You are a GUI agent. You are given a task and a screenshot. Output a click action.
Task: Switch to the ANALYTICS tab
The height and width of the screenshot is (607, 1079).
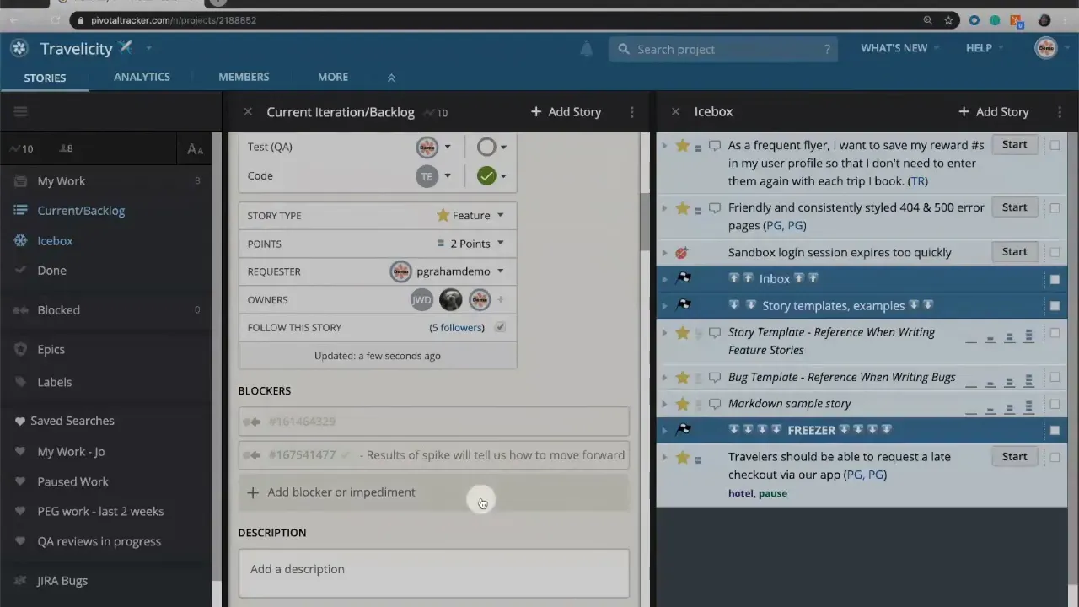click(142, 77)
